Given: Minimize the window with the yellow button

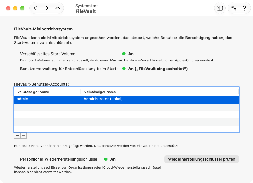Looking at the screenshot, I should tap(15, 8).
